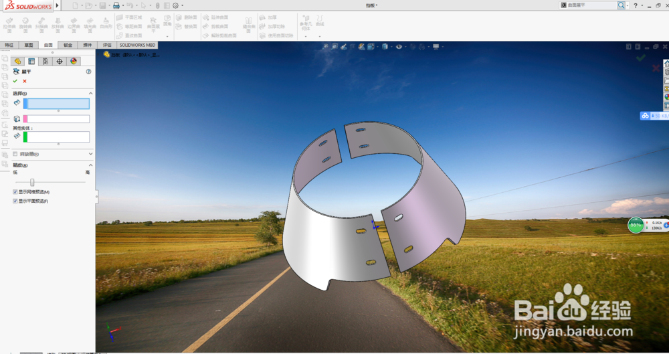The image size is (669, 354).
Task: Toggle the 显示平面预览 checkbox
Action: coord(15,201)
